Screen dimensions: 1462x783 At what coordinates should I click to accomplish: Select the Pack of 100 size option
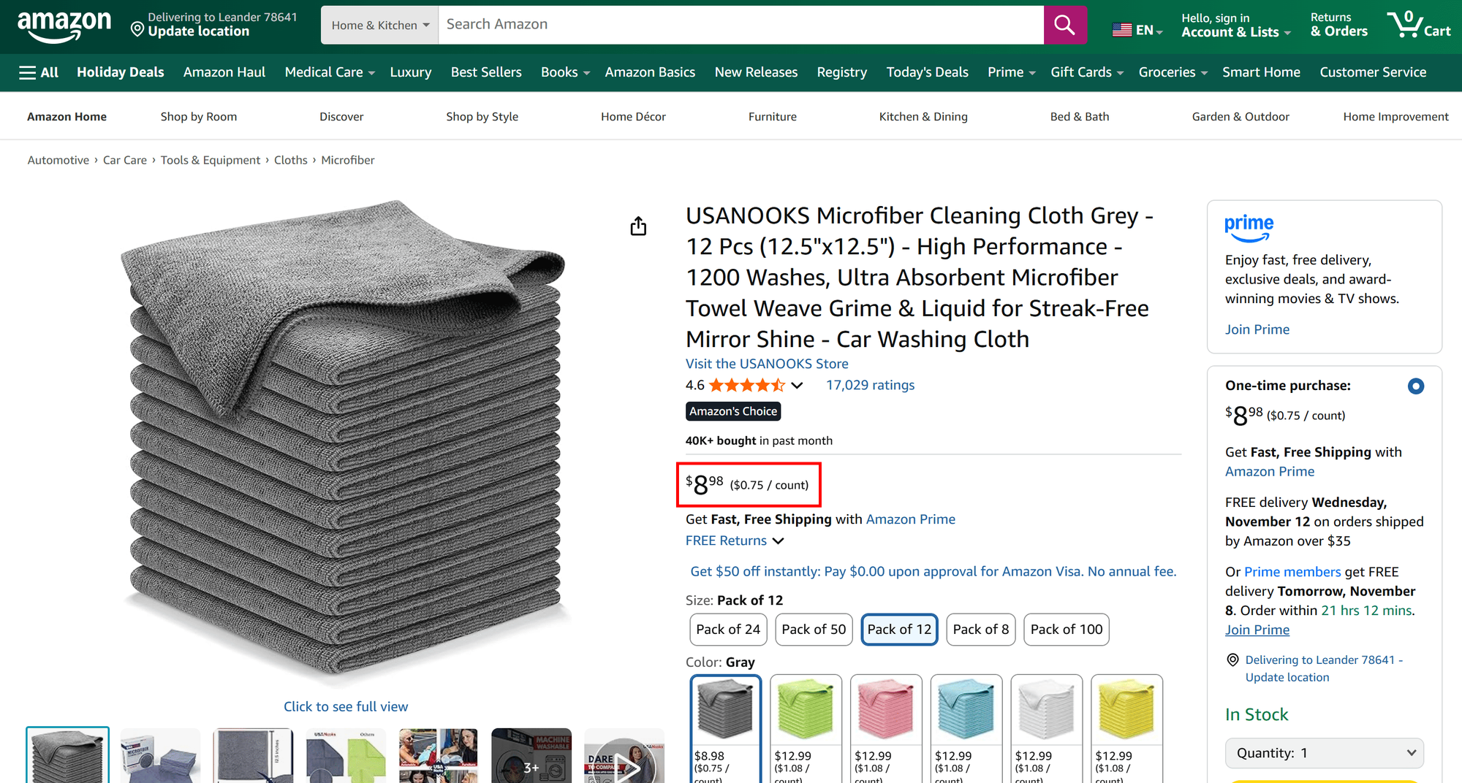(x=1066, y=629)
